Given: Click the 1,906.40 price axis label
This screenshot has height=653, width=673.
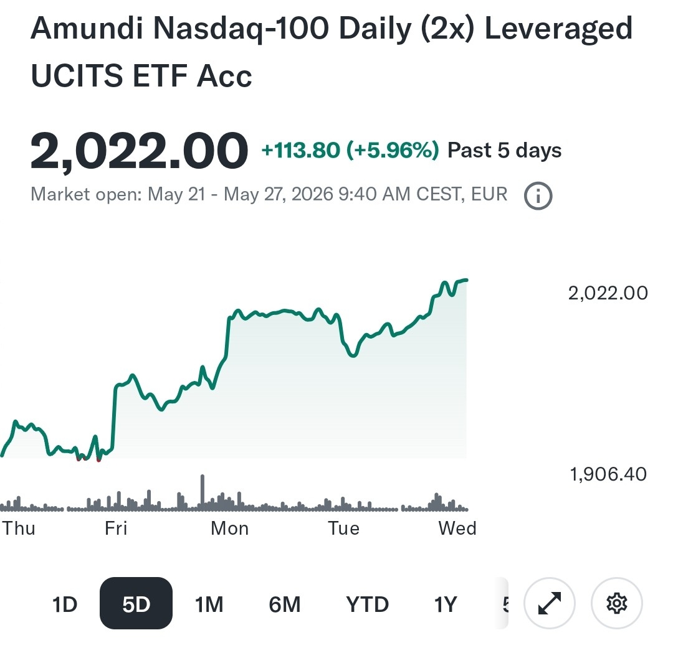Looking at the screenshot, I should [x=608, y=474].
